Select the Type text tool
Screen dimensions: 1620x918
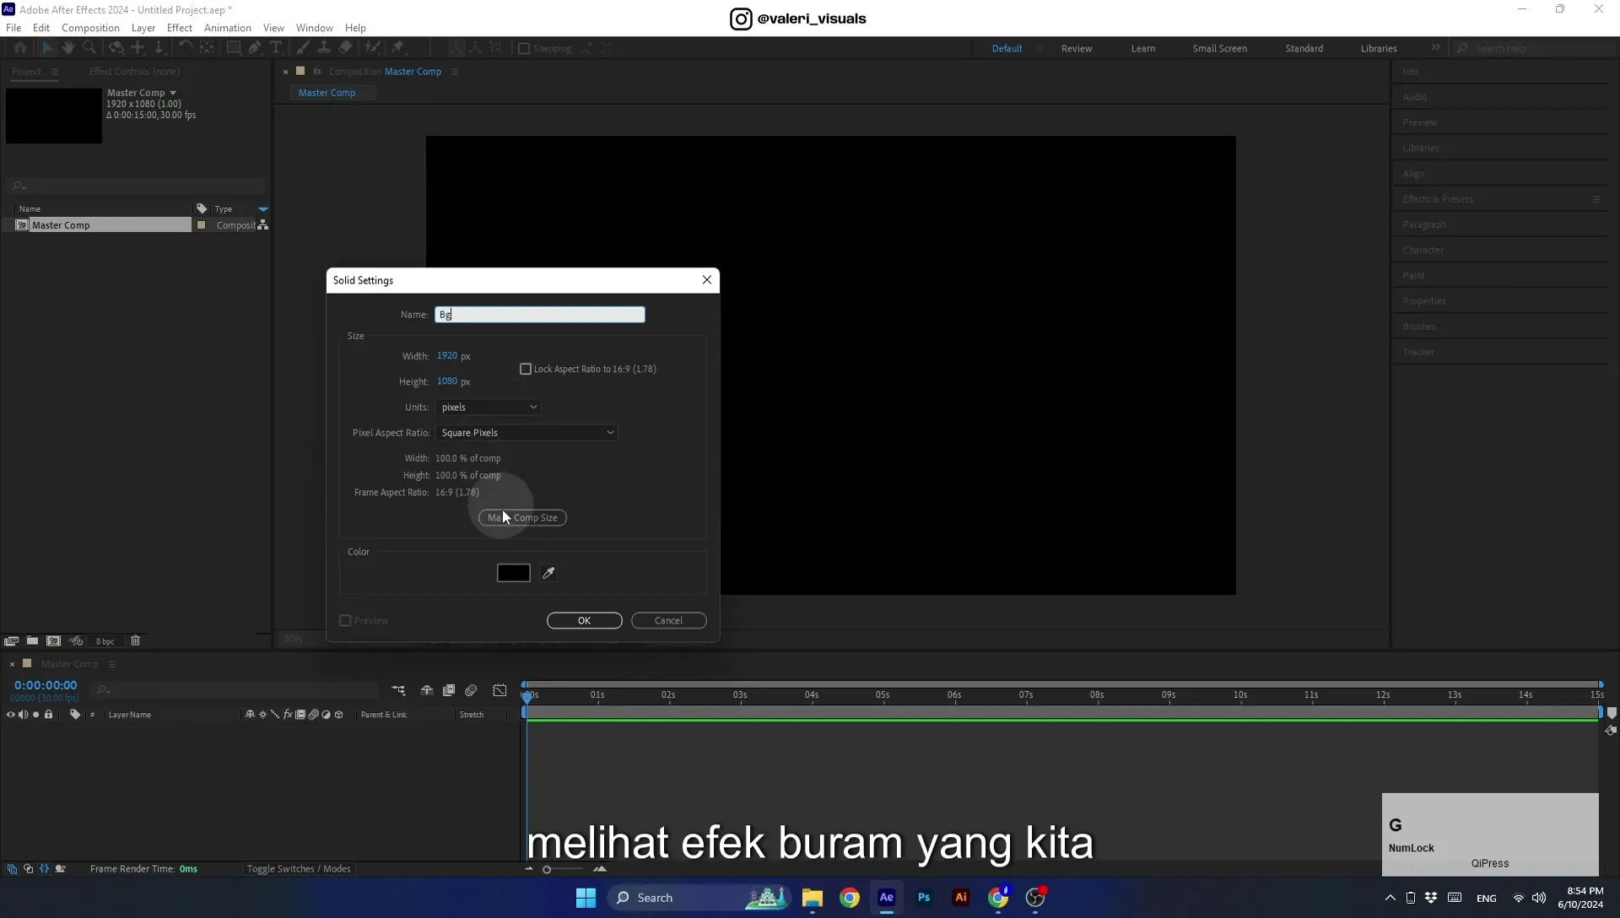tap(276, 48)
